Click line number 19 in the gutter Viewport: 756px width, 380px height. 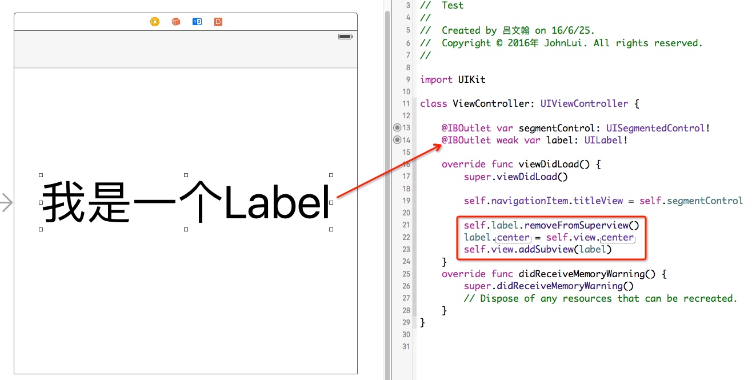pos(406,201)
